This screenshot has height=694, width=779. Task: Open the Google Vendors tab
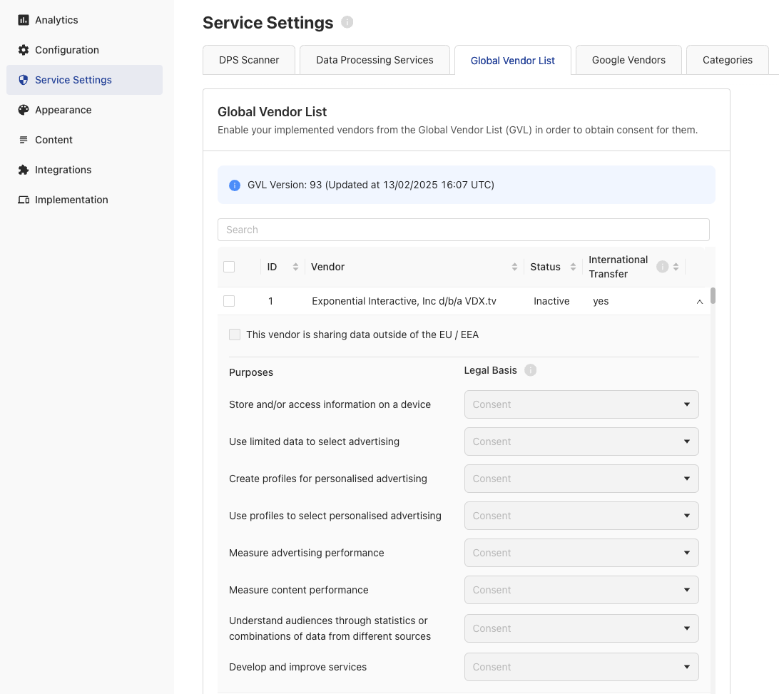click(x=628, y=60)
